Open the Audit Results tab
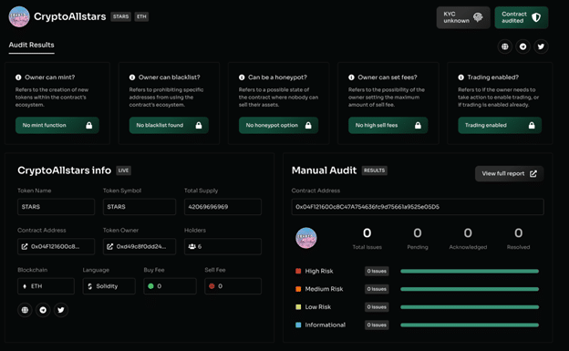Viewport: 569px width, 351px height. tap(32, 45)
